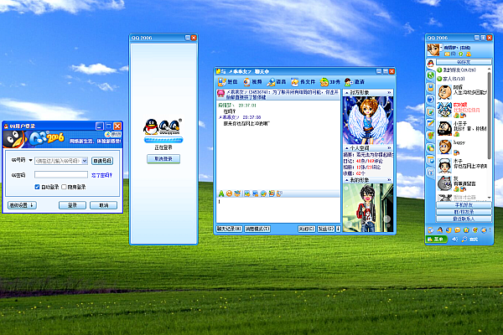Open the mobile friends tab
Screen dimensions: 503x335
pos(464,205)
